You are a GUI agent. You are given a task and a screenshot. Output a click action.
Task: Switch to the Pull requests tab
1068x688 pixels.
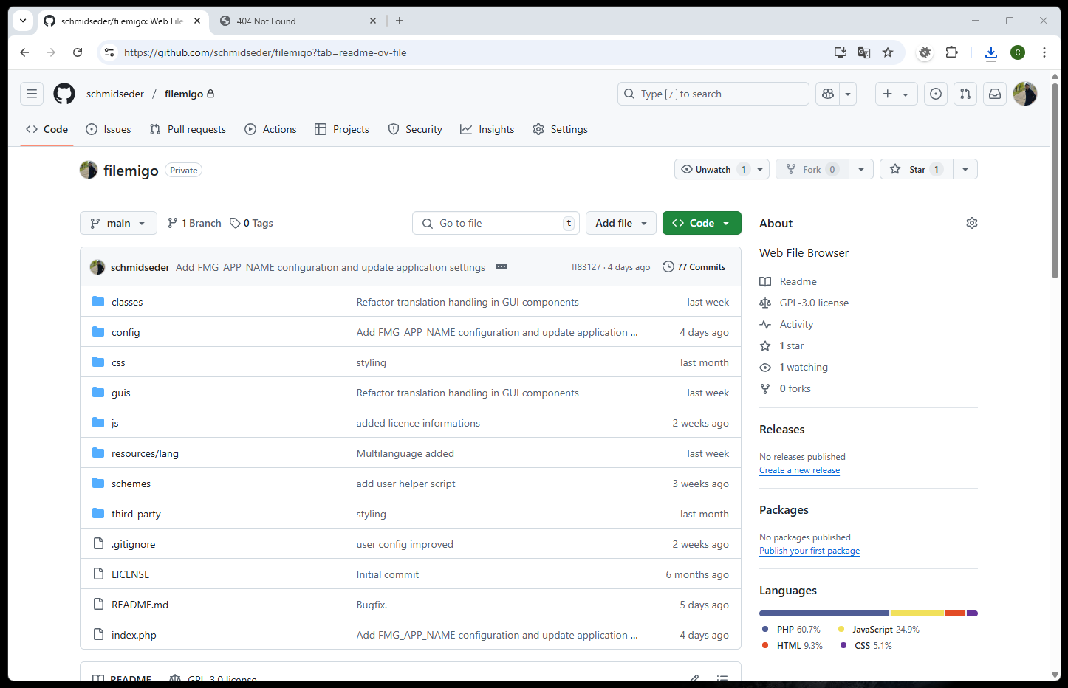coord(188,129)
